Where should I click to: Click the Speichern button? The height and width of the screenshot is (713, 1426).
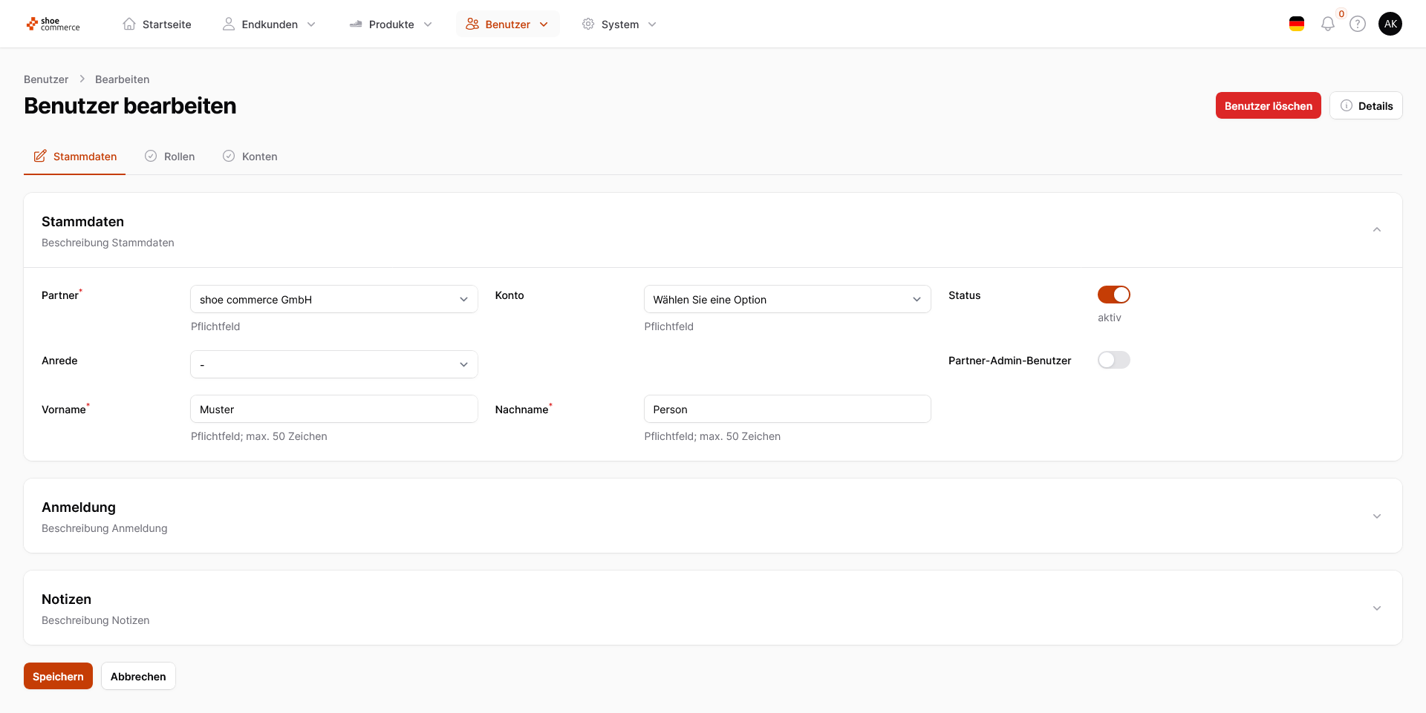click(58, 676)
